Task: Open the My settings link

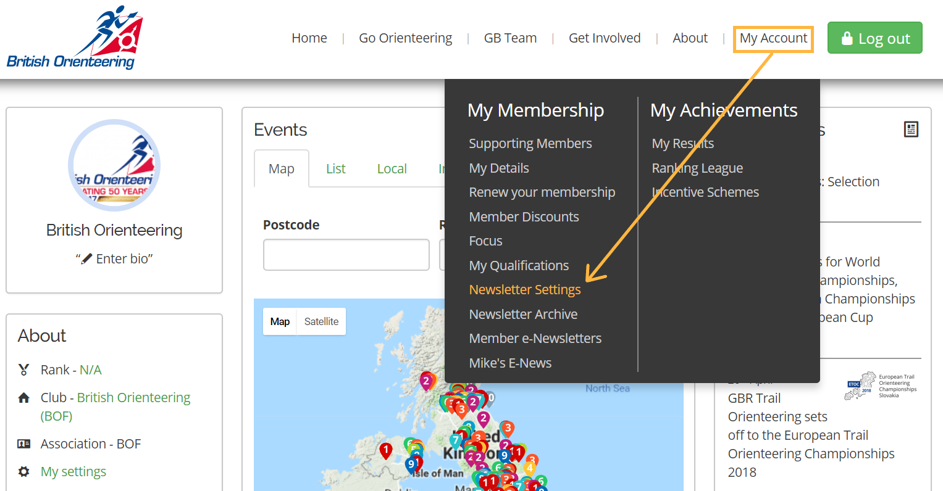Action: [73, 472]
